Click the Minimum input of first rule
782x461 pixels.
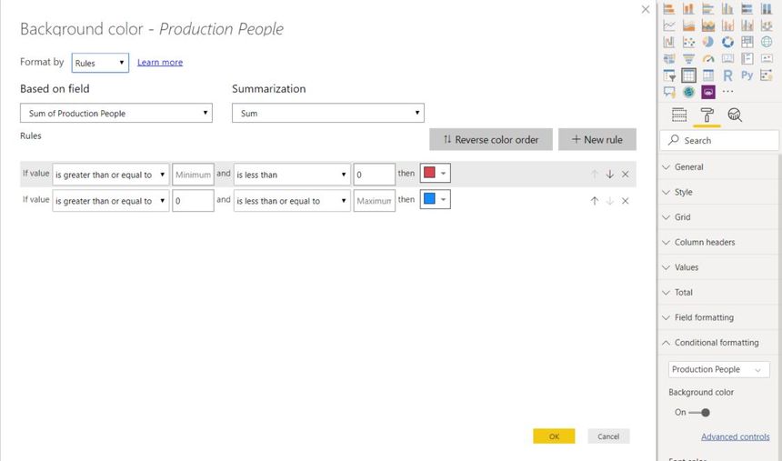tap(193, 175)
